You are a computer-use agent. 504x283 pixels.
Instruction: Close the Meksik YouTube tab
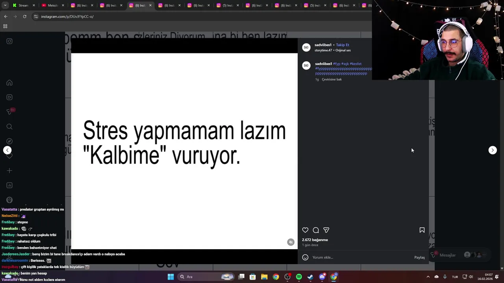(63, 6)
